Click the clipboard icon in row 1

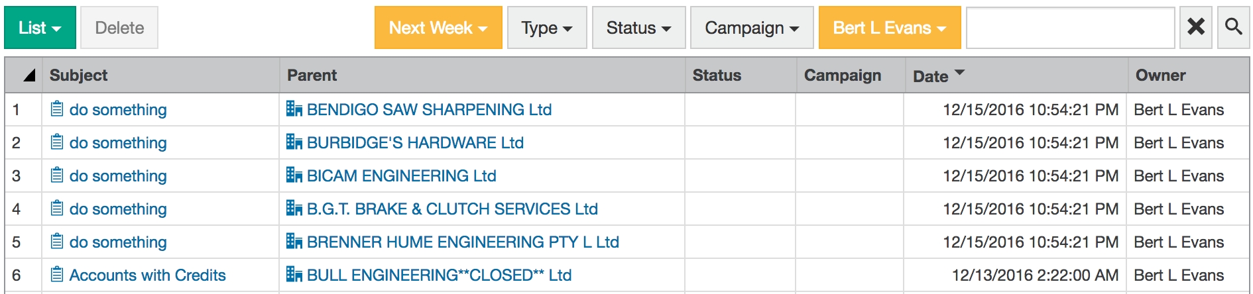[x=57, y=109]
